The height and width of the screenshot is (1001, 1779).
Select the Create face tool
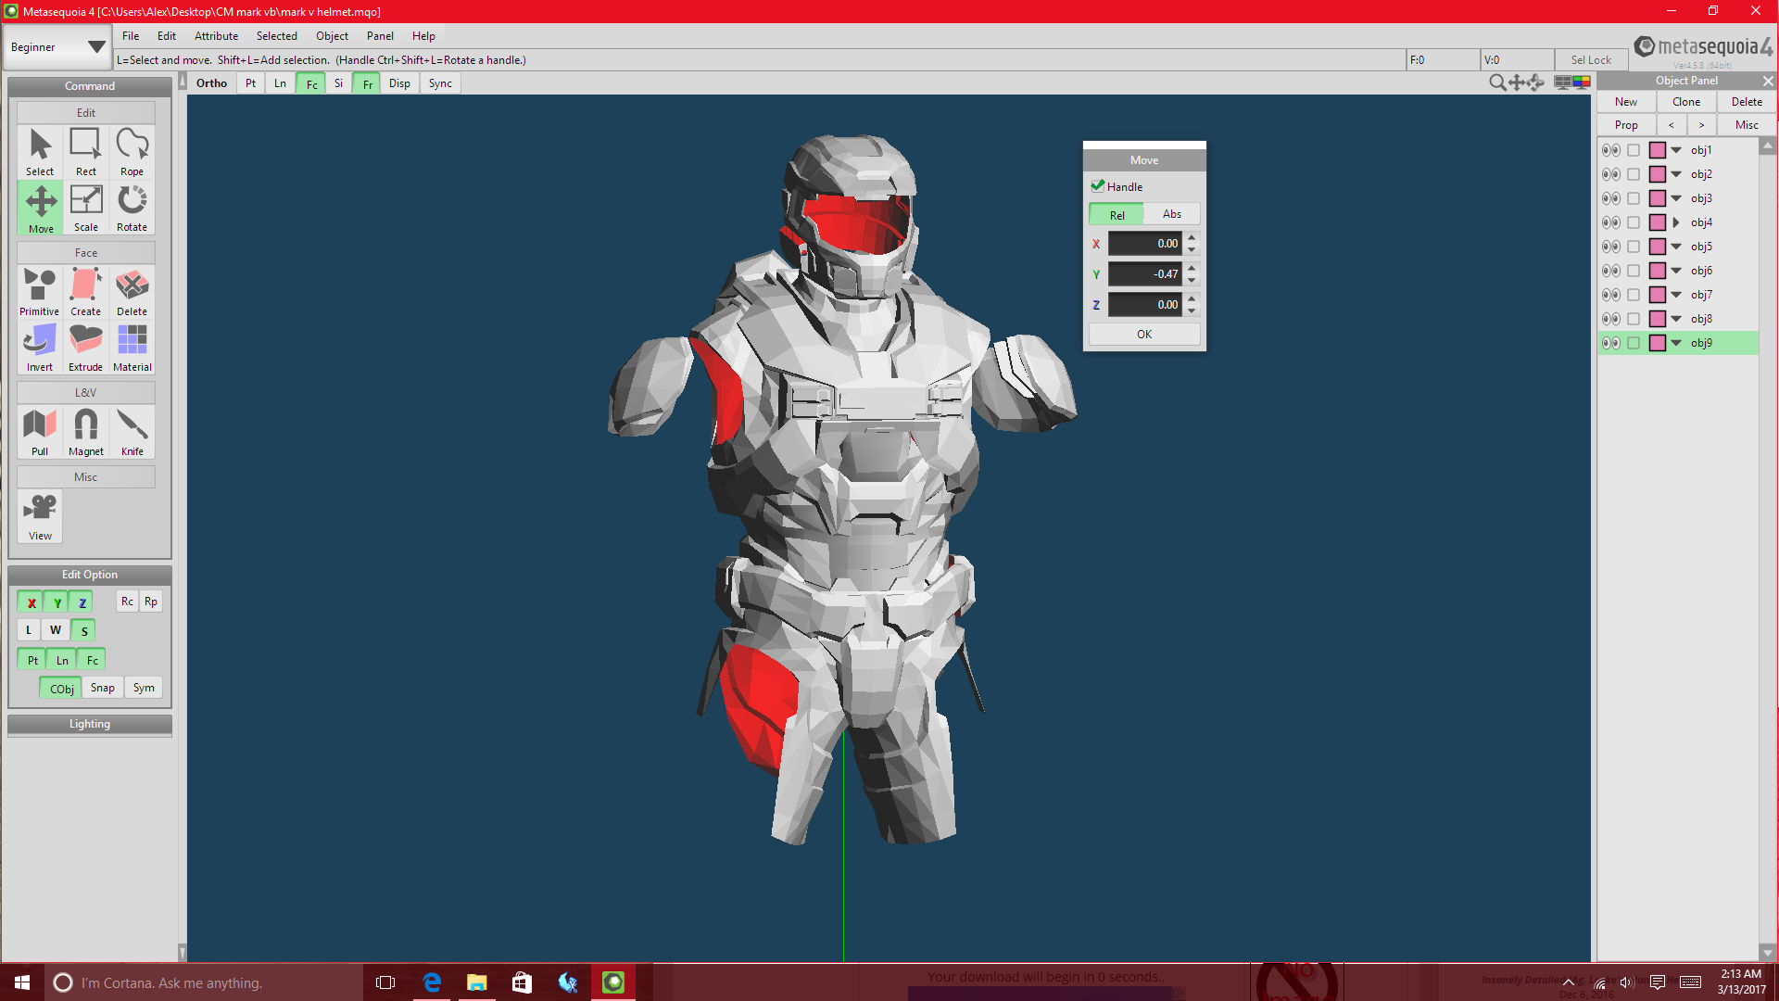coord(86,292)
